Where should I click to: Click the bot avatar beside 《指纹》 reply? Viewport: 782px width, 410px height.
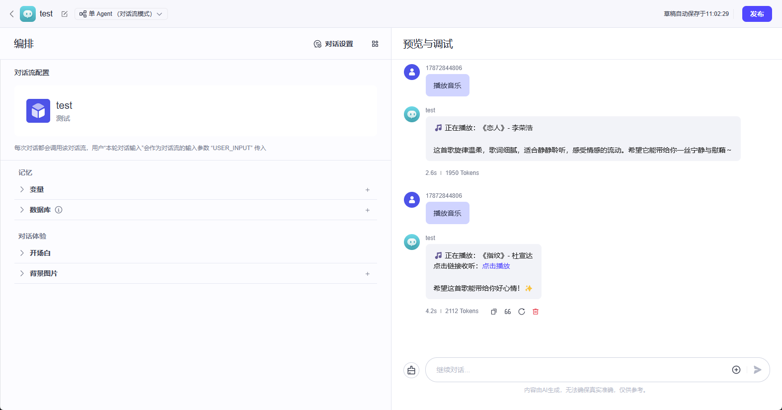412,242
